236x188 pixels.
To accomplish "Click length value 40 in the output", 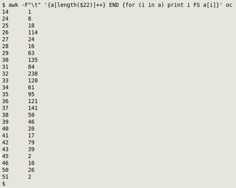I will pyautogui.click(x=5, y=129).
